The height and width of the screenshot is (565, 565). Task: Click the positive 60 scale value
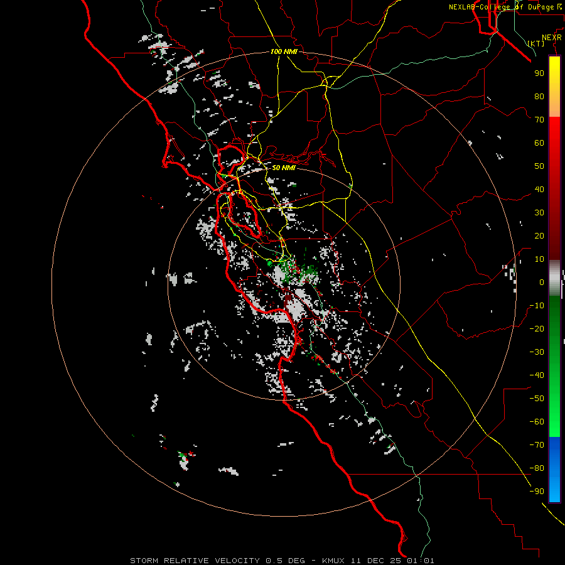pos(539,143)
